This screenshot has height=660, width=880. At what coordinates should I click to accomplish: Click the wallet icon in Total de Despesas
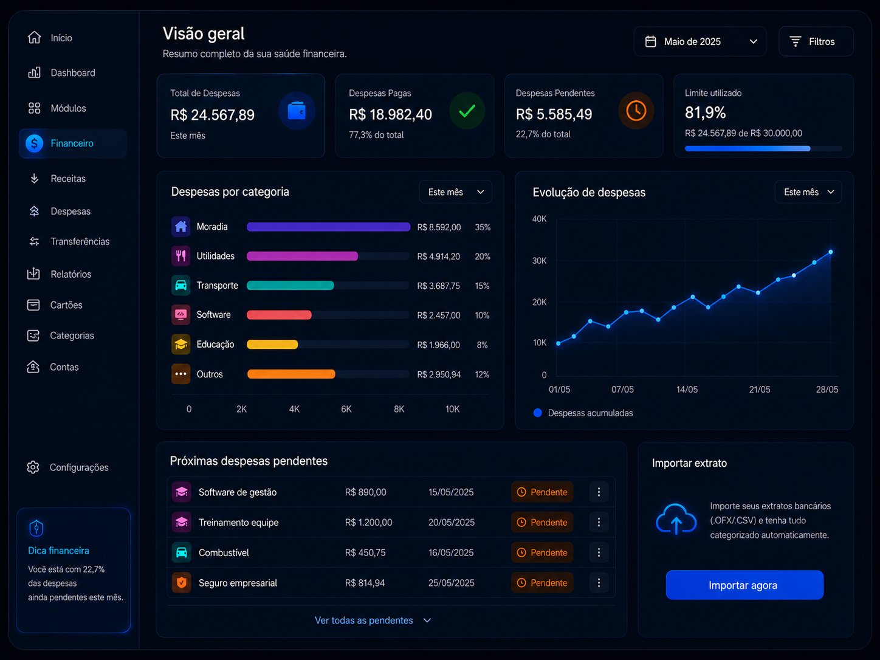pyautogui.click(x=297, y=111)
